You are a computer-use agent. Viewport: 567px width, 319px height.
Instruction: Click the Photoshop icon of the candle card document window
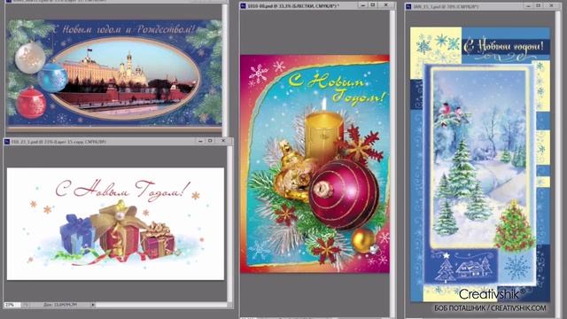244,6
